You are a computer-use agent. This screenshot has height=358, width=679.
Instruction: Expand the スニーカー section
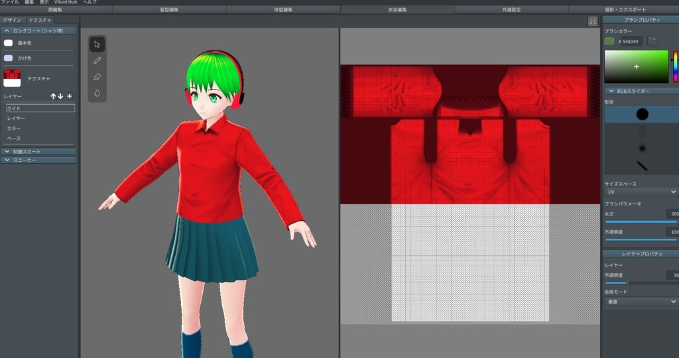[38, 160]
